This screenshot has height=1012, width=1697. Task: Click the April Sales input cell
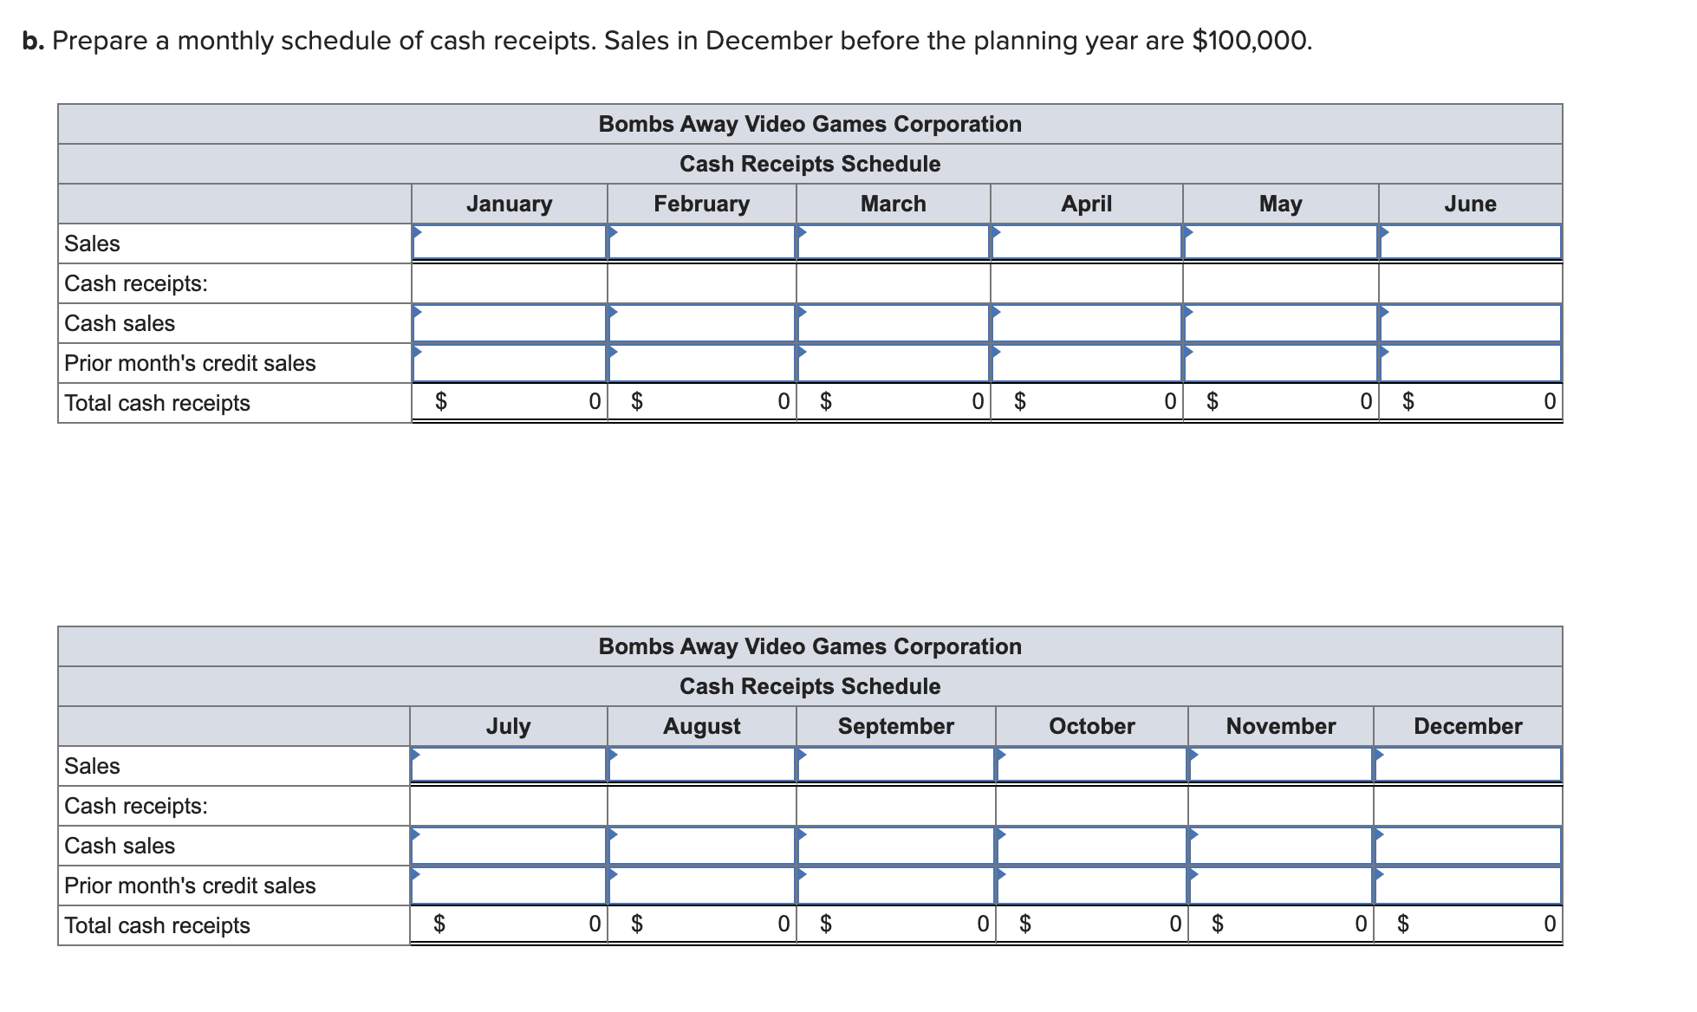(x=1087, y=243)
